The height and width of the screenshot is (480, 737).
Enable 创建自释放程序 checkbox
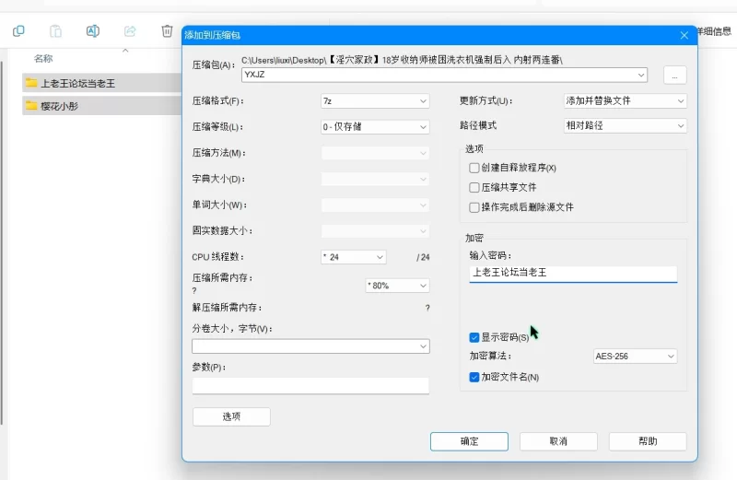click(x=474, y=168)
